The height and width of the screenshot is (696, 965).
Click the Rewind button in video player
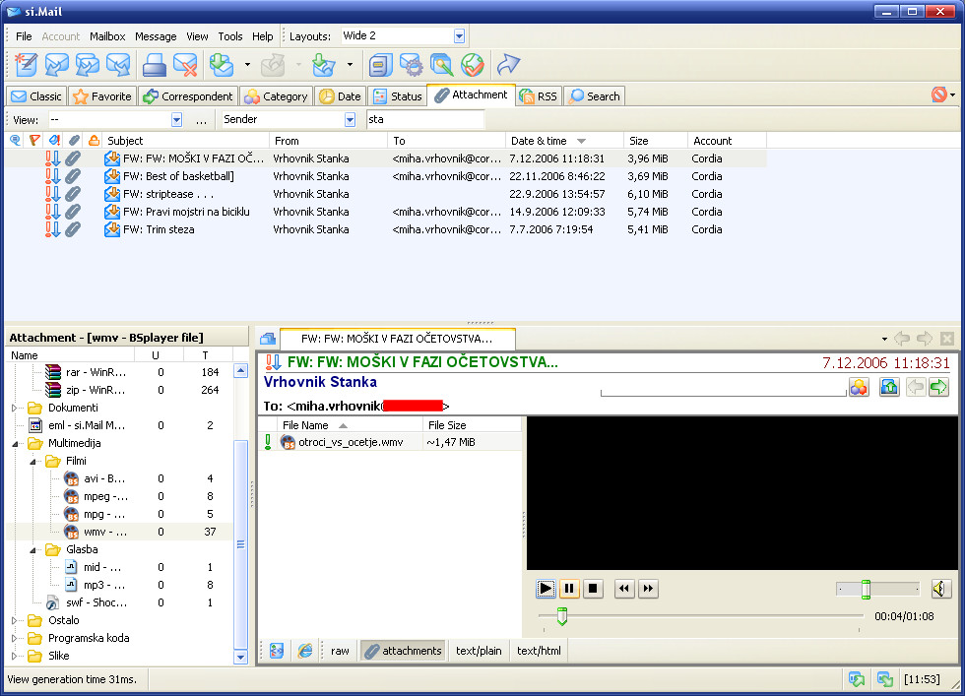coord(624,589)
